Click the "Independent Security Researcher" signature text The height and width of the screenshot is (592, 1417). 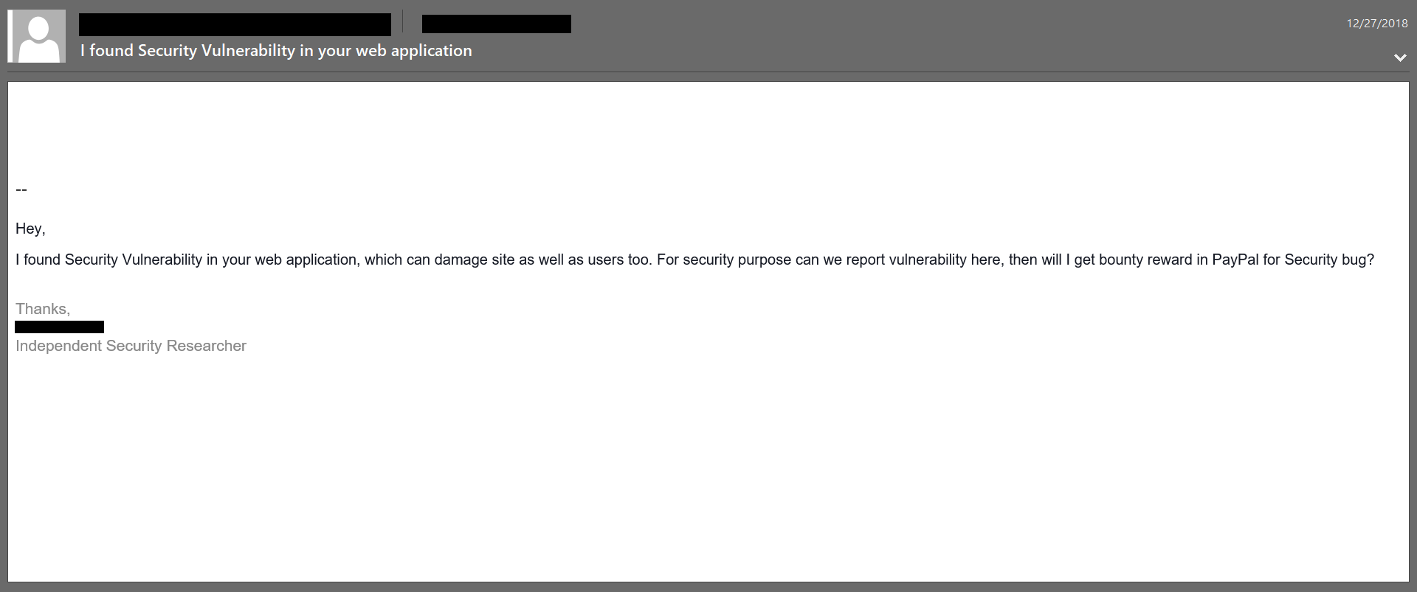(x=131, y=346)
